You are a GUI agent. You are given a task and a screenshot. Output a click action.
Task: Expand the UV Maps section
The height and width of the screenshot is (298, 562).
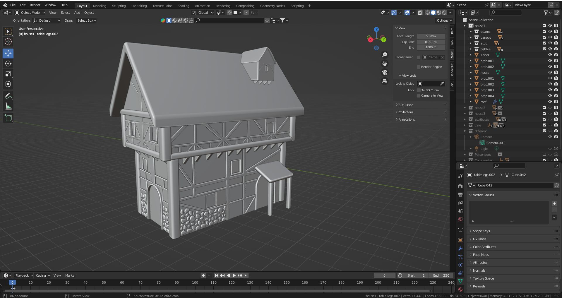(479, 239)
